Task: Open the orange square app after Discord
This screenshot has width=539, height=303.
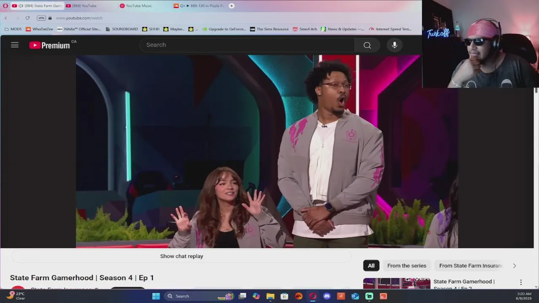Action: pyautogui.click(x=341, y=296)
